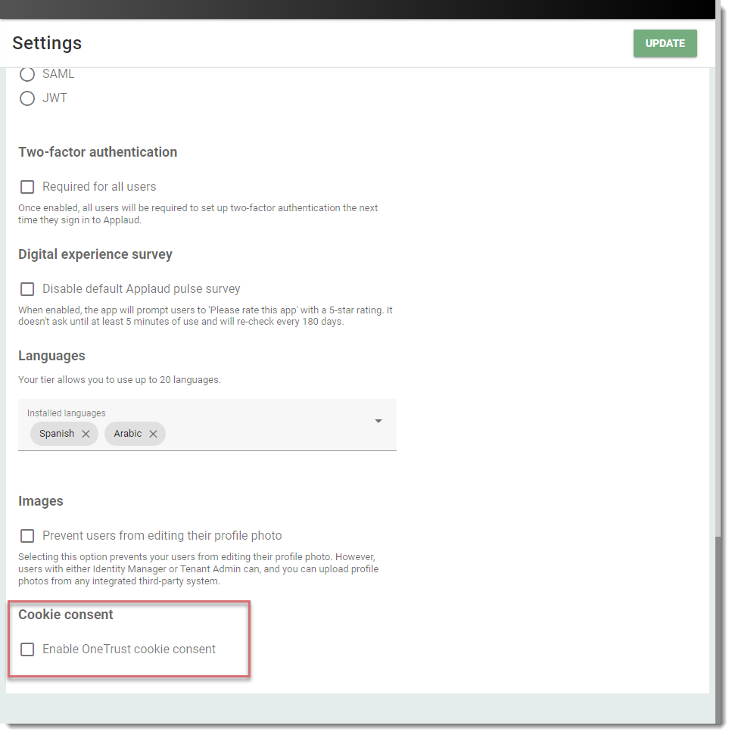732x735 pixels.
Task: Click 'Your tier allows you' languages text
Action: (120, 380)
